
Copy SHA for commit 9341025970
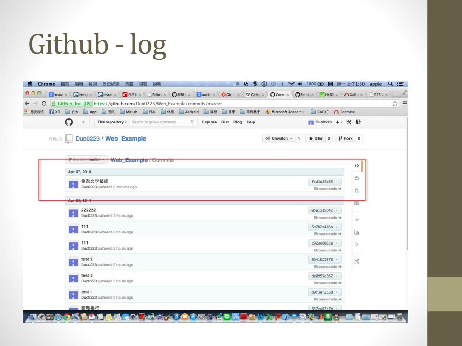(337, 260)
